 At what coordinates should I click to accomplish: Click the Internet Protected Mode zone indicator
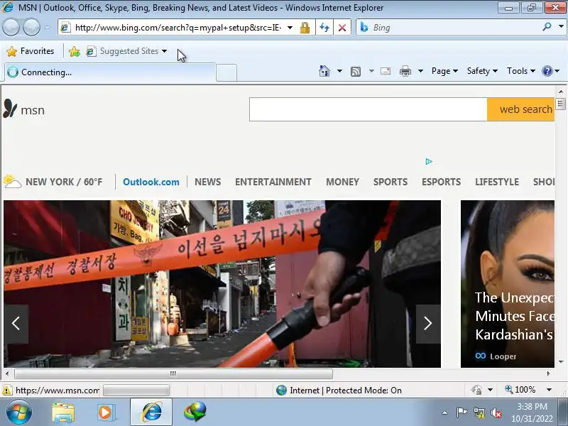[339, 390]
